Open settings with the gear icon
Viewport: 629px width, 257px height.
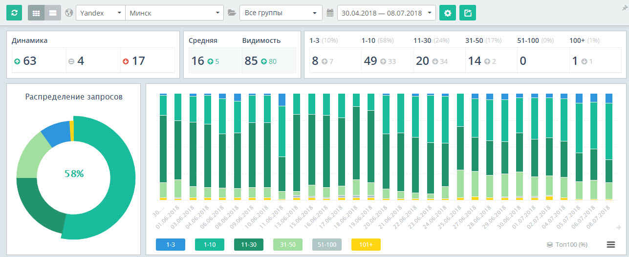(447, 13)
